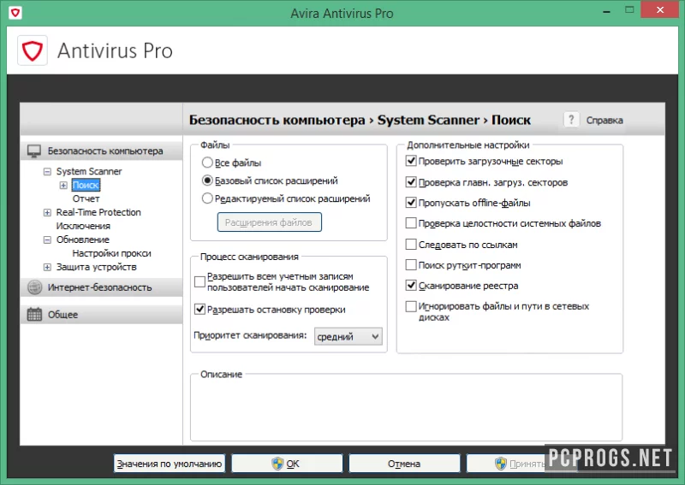Open Настройки прокси settings
The width and height of the screenshot is (685, 485).
coord(112,253)
